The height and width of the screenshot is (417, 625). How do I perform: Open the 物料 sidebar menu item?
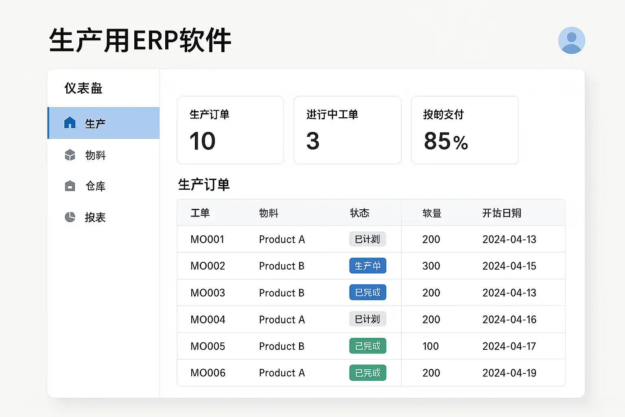(95, 155)
